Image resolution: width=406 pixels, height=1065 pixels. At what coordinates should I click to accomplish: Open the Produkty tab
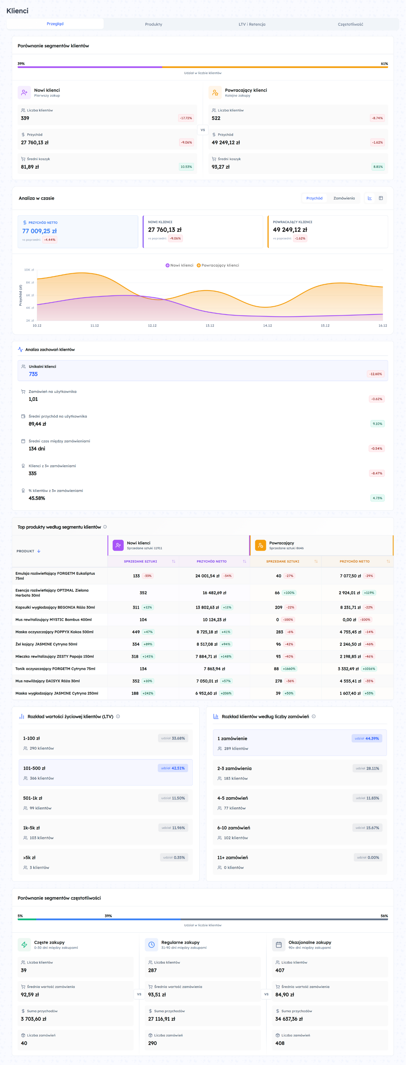[153, 24]
